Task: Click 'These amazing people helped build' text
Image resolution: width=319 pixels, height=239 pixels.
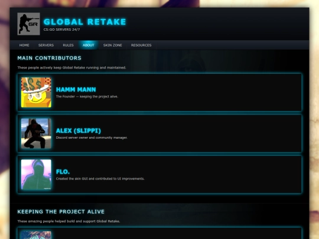Action: coord(69,221)
